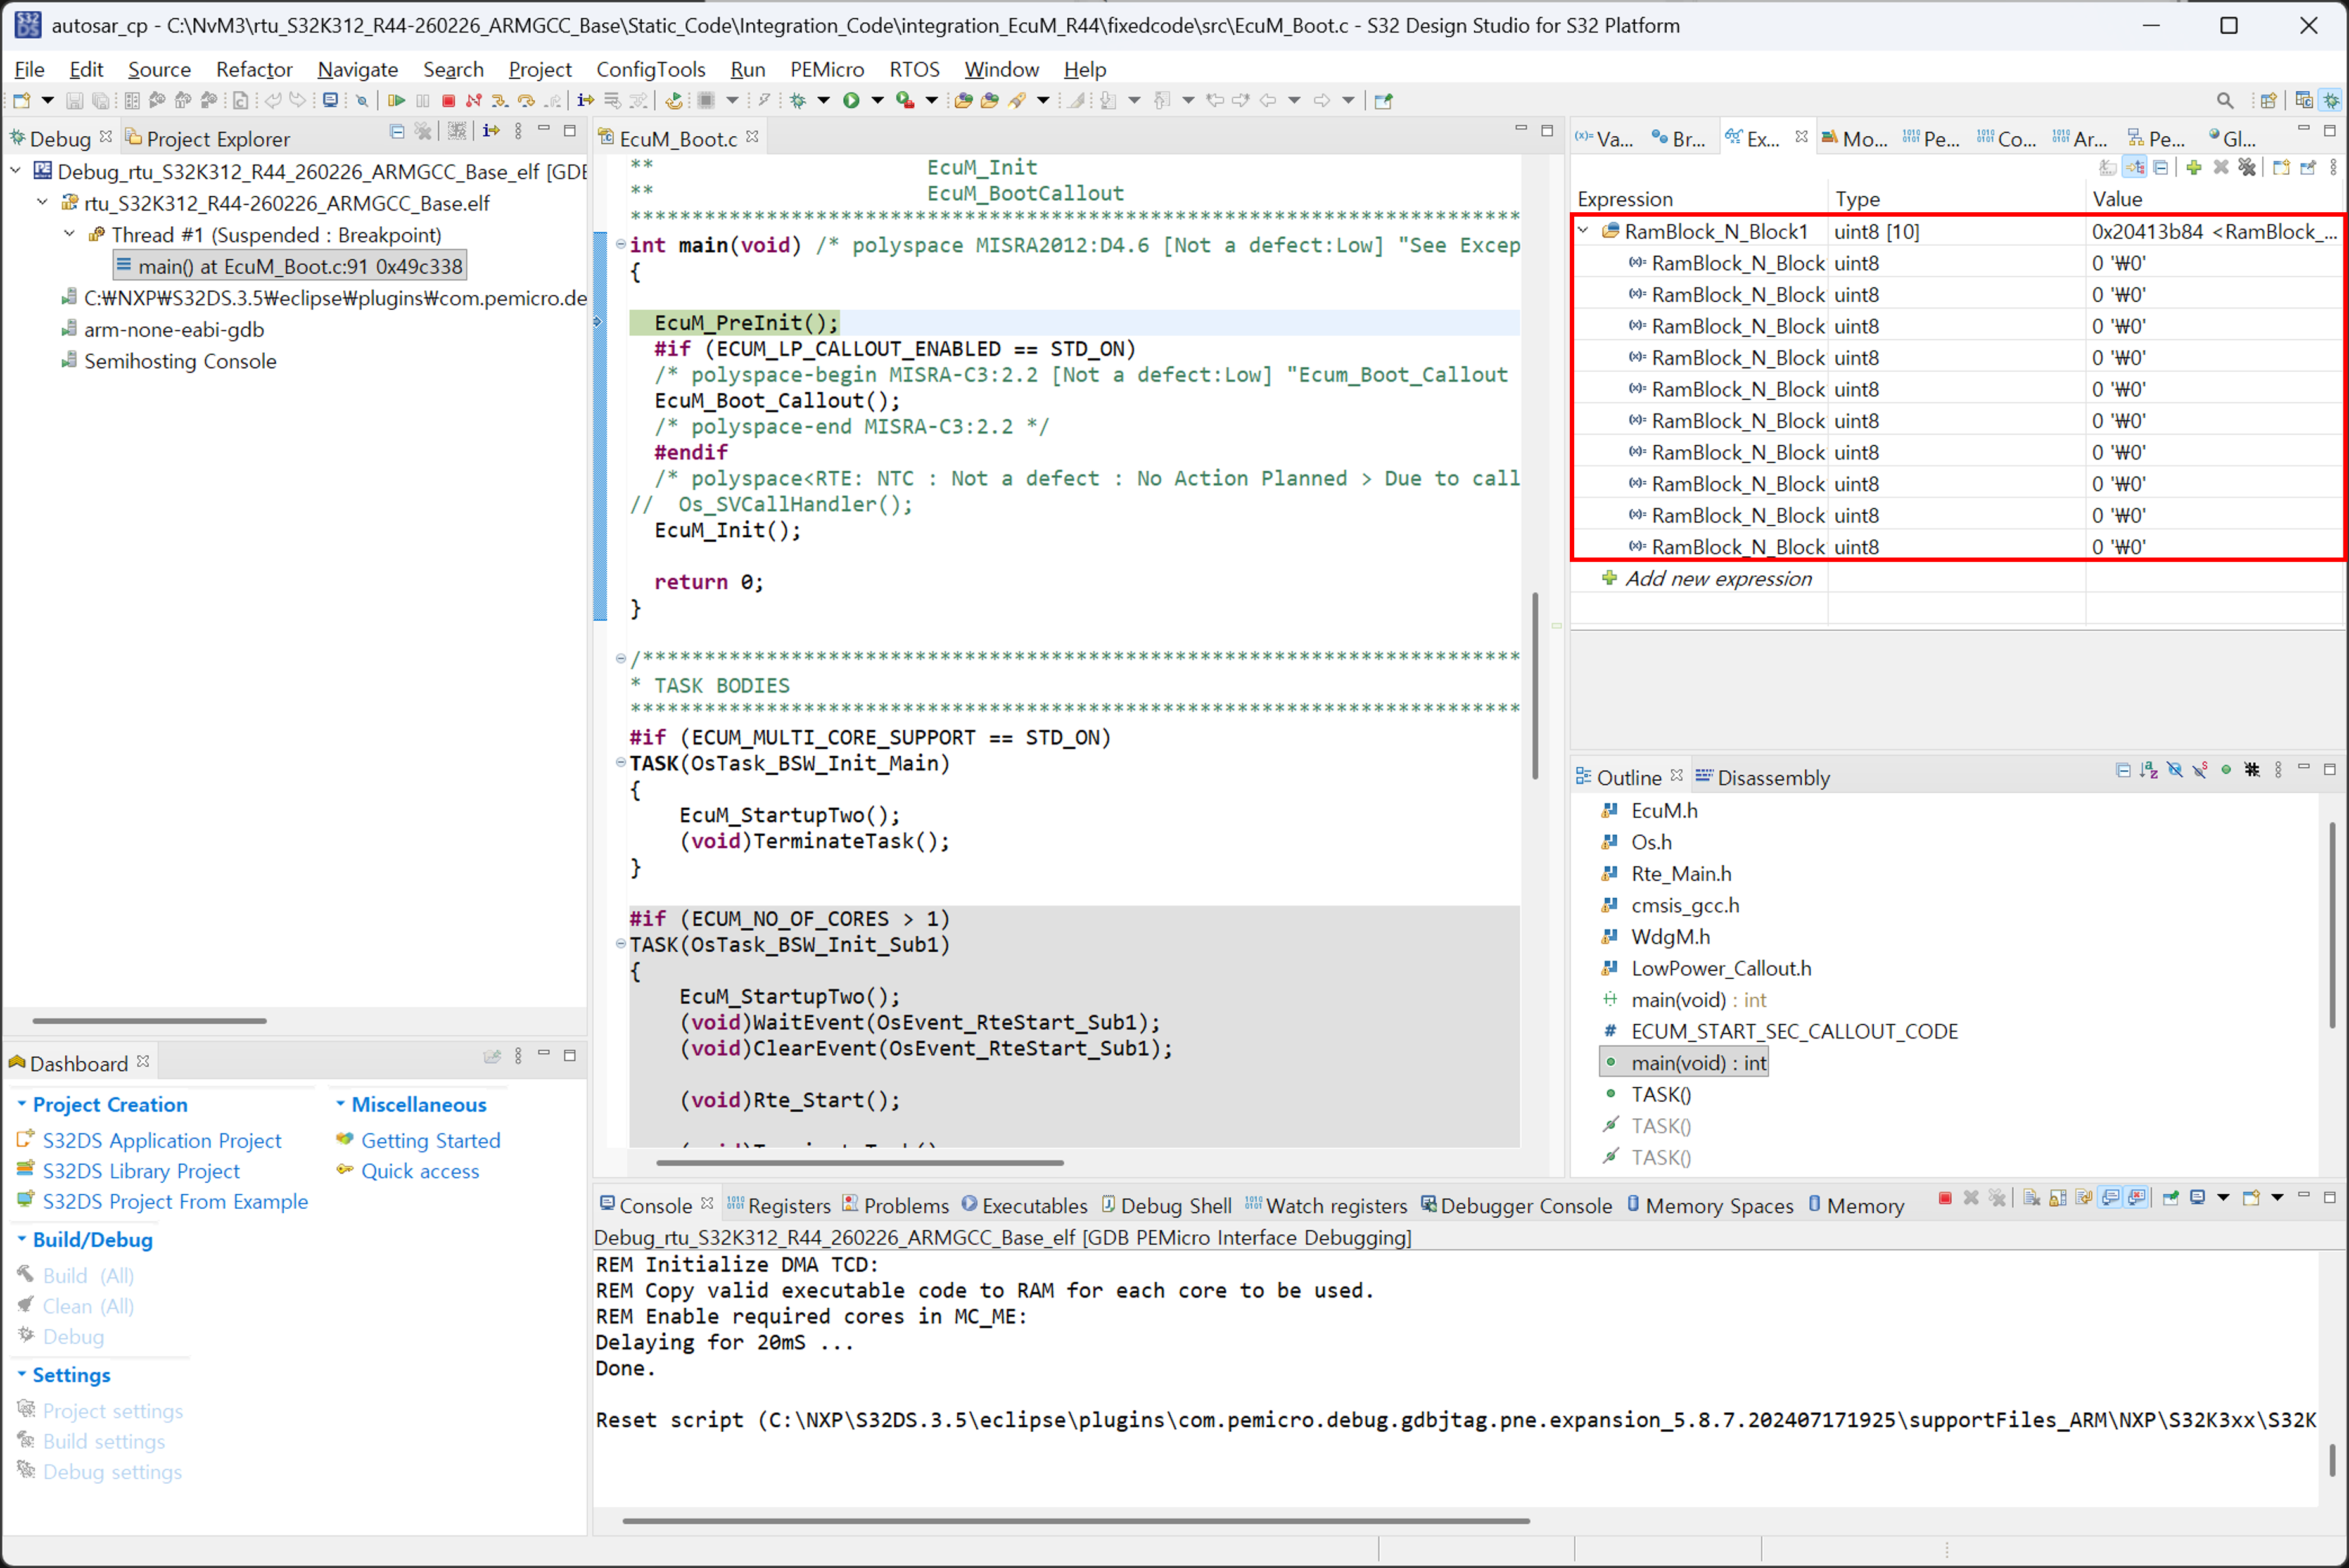Image resolution: width=2349 pixels, height=1568 pixels.
Task: Collapse all in the Expressions view toolbar
Action: (x=2161, y=167)
